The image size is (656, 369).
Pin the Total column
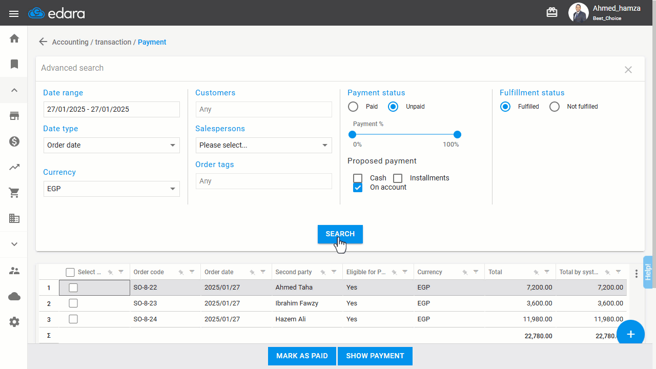point(536,272)
